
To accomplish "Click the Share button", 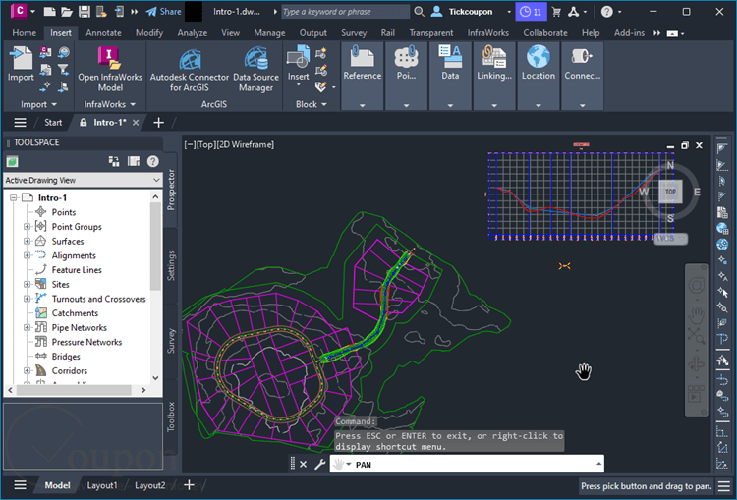I will tap(163, 12).
